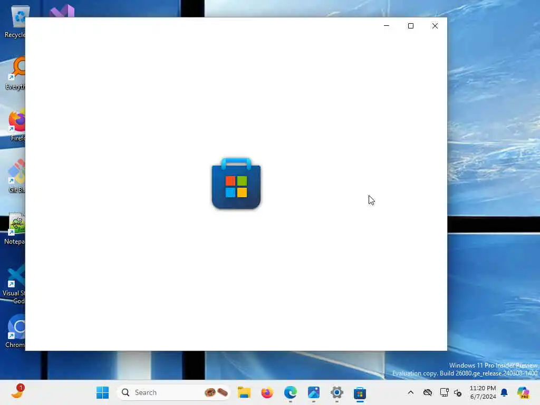The width and height of the screenshot is (540, 405).
Task: Show hidden system tray icons
Action: pos(410,392)
